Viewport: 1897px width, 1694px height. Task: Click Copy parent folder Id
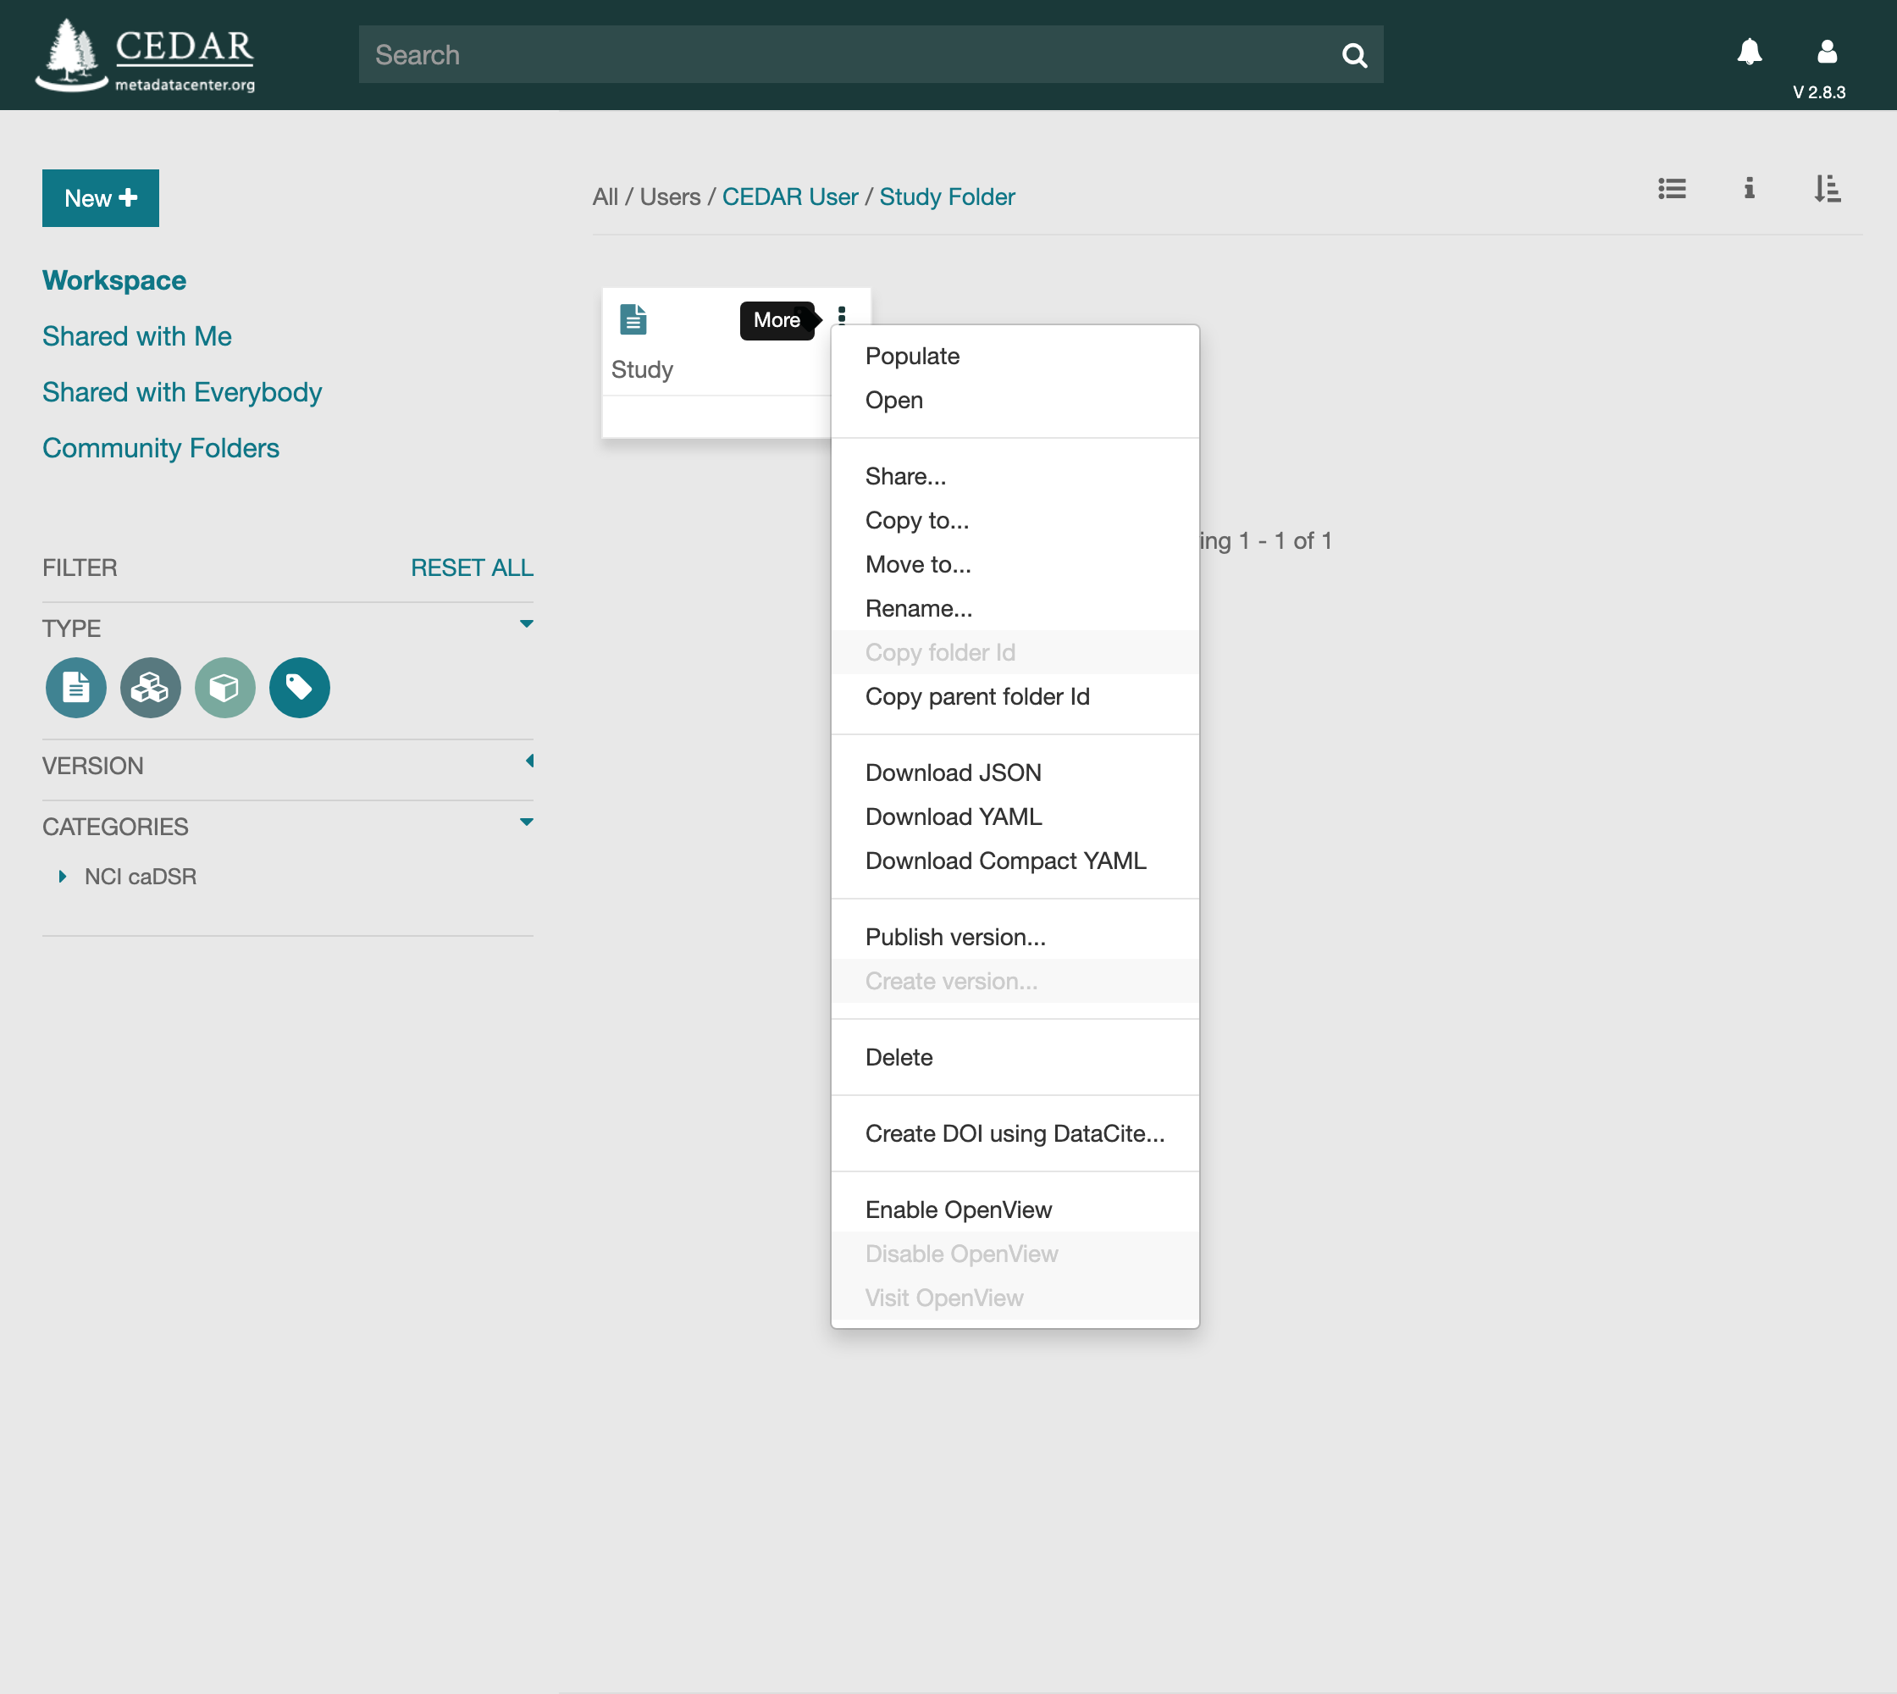[x=1014, y=697]
